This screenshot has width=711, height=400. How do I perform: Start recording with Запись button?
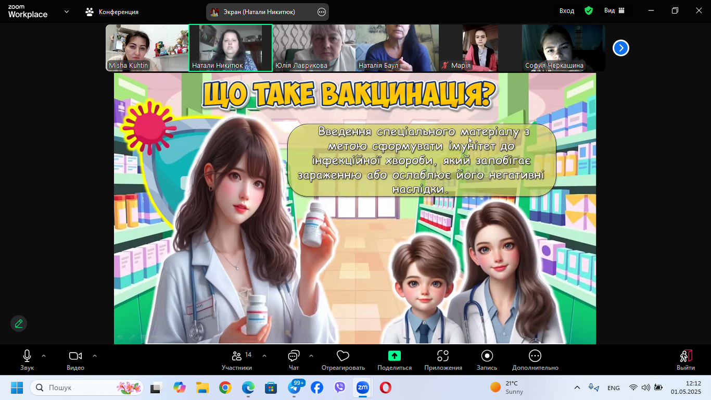point(487,360)
